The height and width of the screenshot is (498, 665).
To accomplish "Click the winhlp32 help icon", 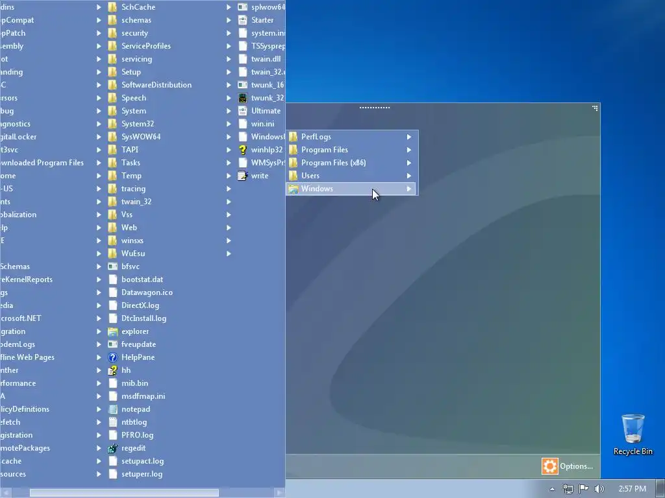I will tap(243, 150).
